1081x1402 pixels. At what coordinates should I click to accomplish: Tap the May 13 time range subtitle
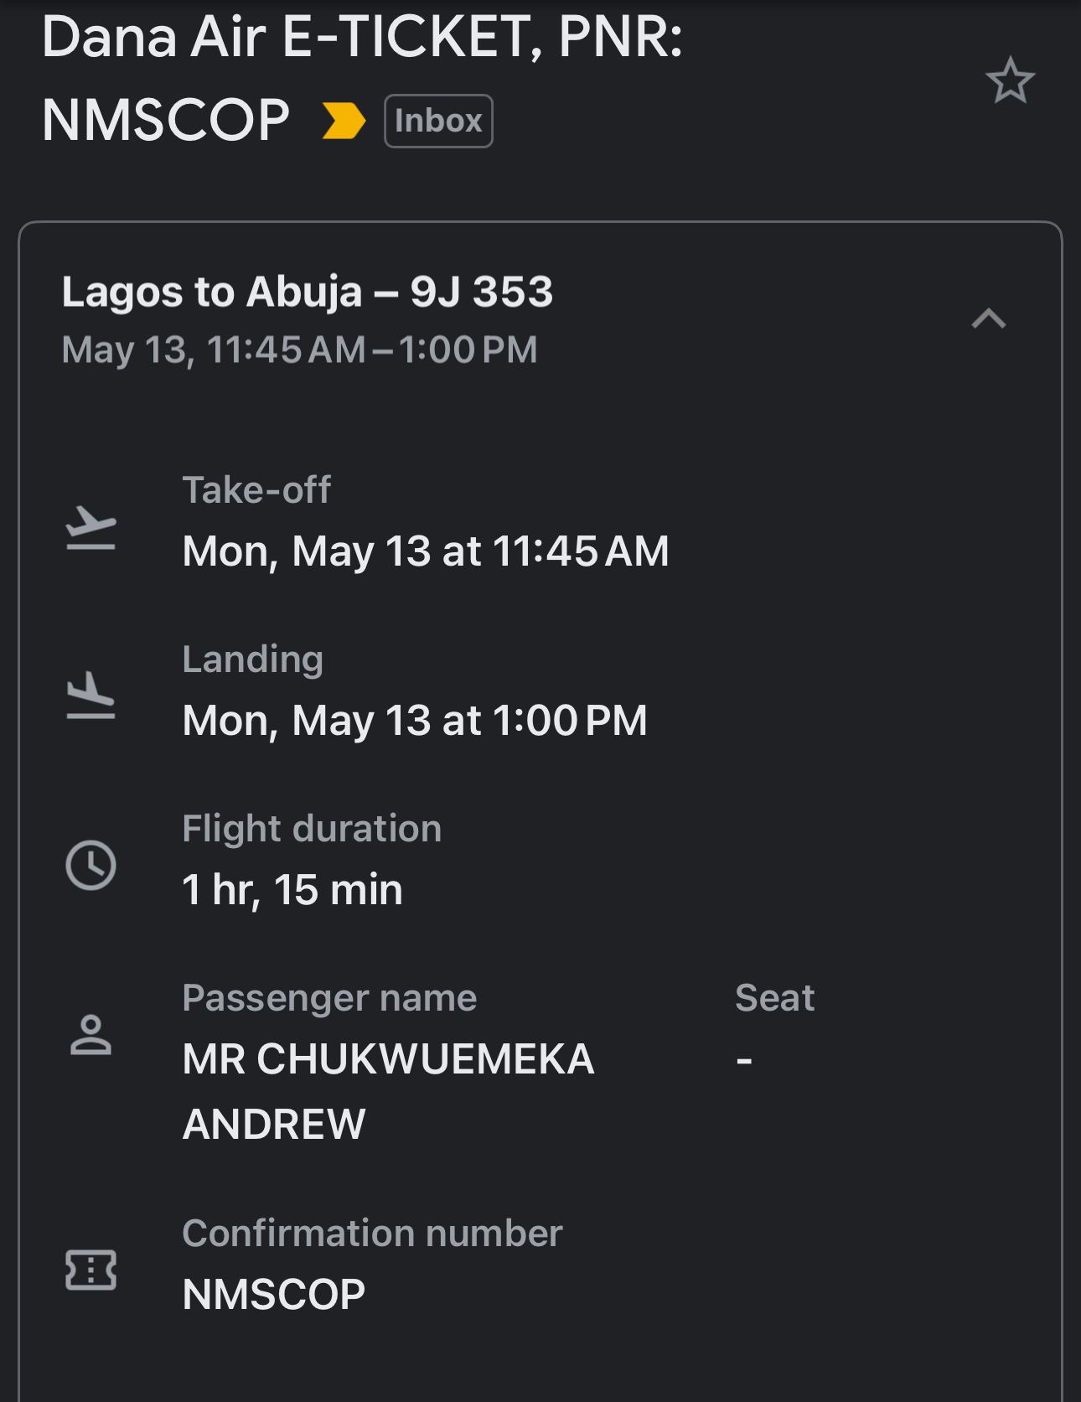299,349
